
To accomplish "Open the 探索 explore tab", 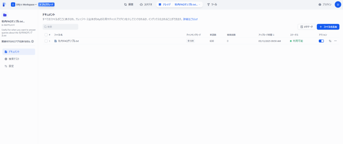I will click(129, 4).
